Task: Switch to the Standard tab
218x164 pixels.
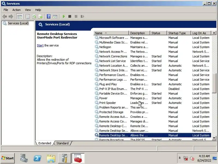Action: 62,143
